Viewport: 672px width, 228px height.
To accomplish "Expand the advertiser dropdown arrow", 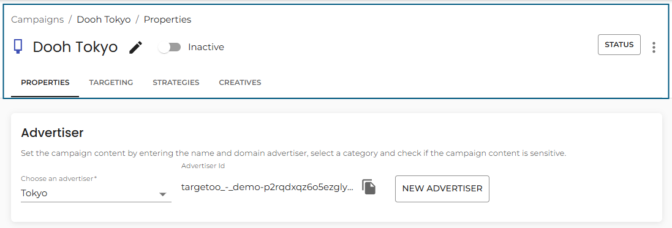I will pos(162,194).
